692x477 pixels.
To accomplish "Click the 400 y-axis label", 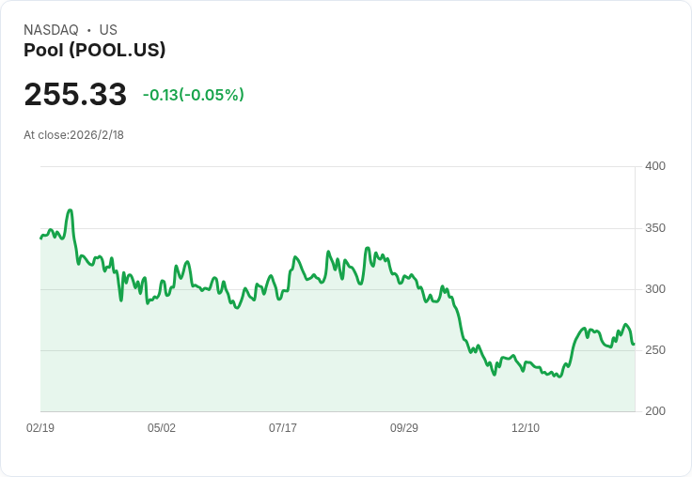I will [x=654, y=166].
